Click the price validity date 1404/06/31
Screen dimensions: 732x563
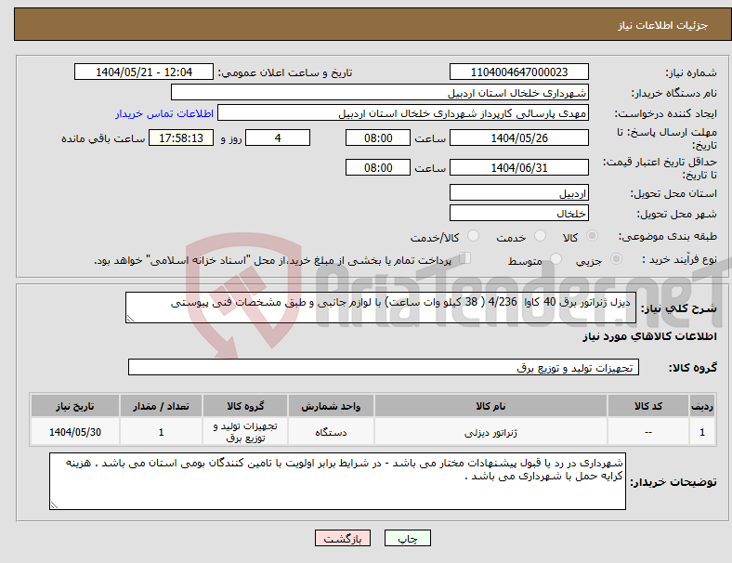(519, 167)
